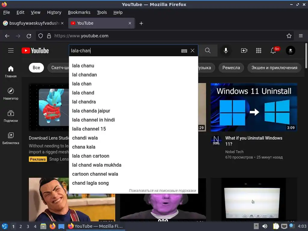308x231 pixels.
Task: Click Пожаловаться на поисковые подсказки link
Action: click(162, 191)
